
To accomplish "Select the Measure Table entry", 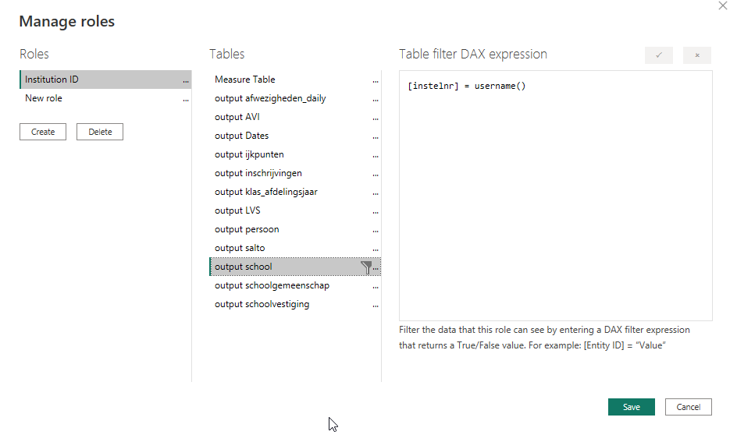I will coord(295,80).
